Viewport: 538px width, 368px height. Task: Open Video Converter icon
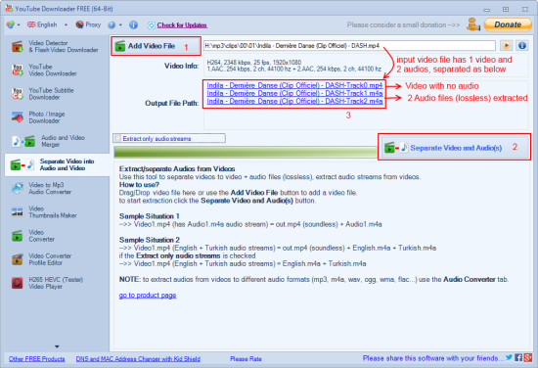click(x=18, y=236)
